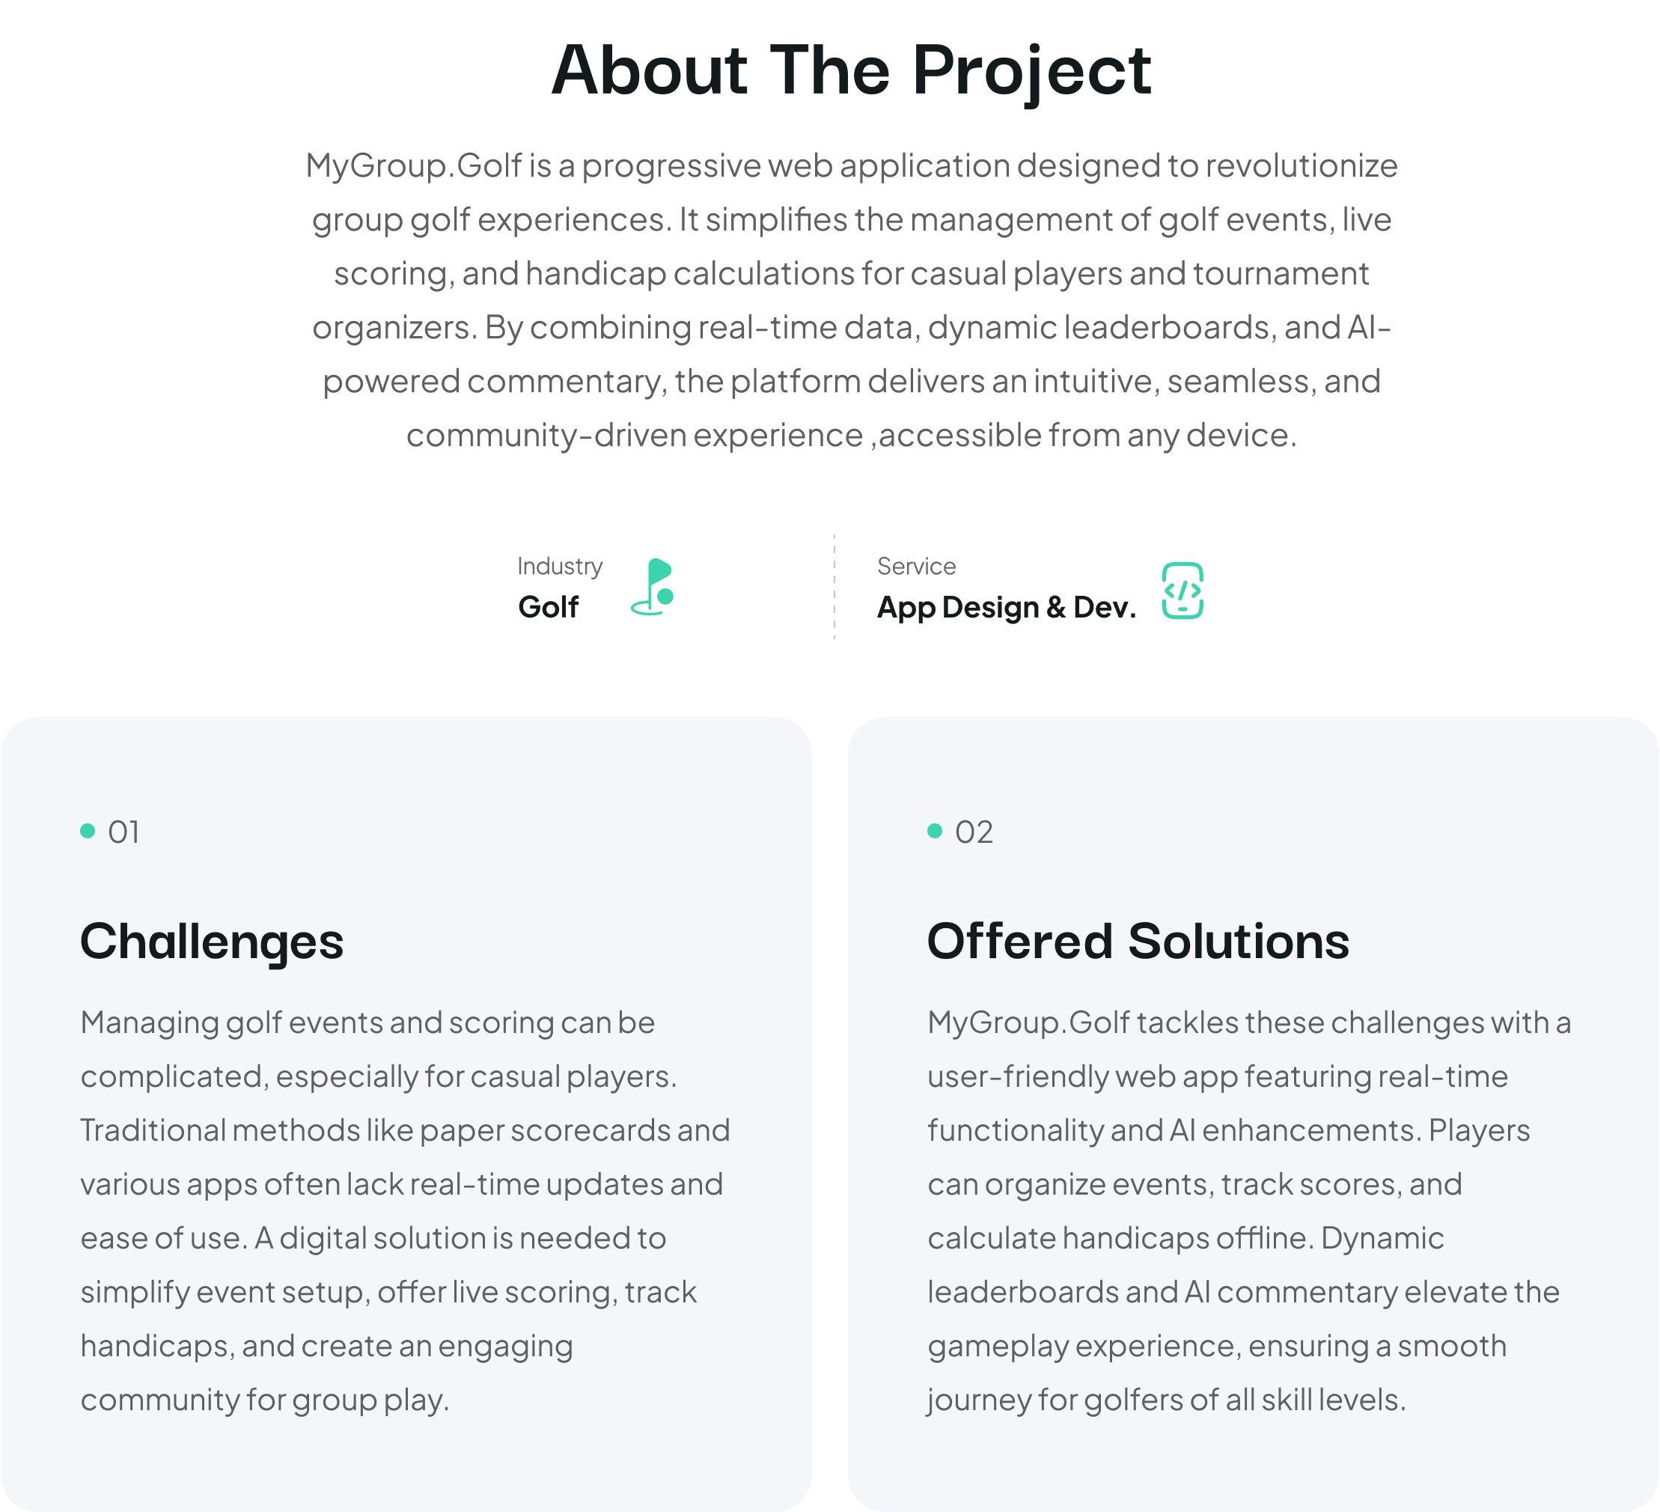Select the About The Project heading
Viewport: 1660px width, 1512px height.
coord(851,71)
